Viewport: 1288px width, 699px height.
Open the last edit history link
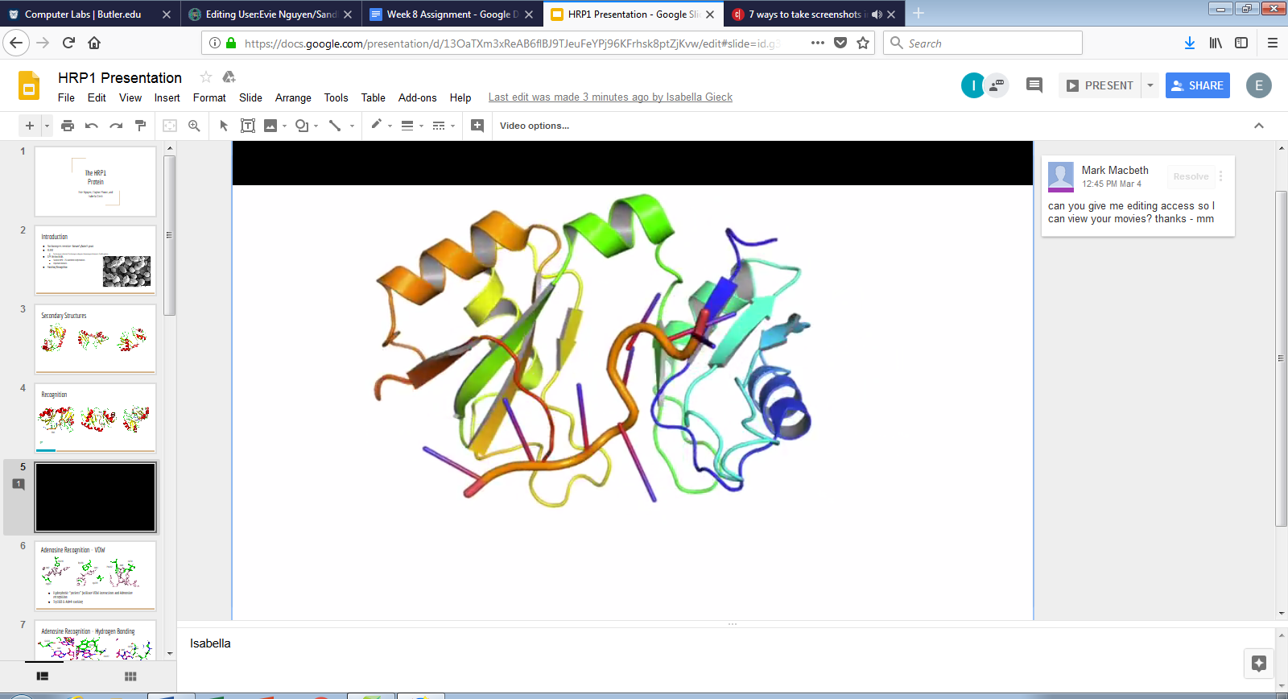tap(610, 97)
